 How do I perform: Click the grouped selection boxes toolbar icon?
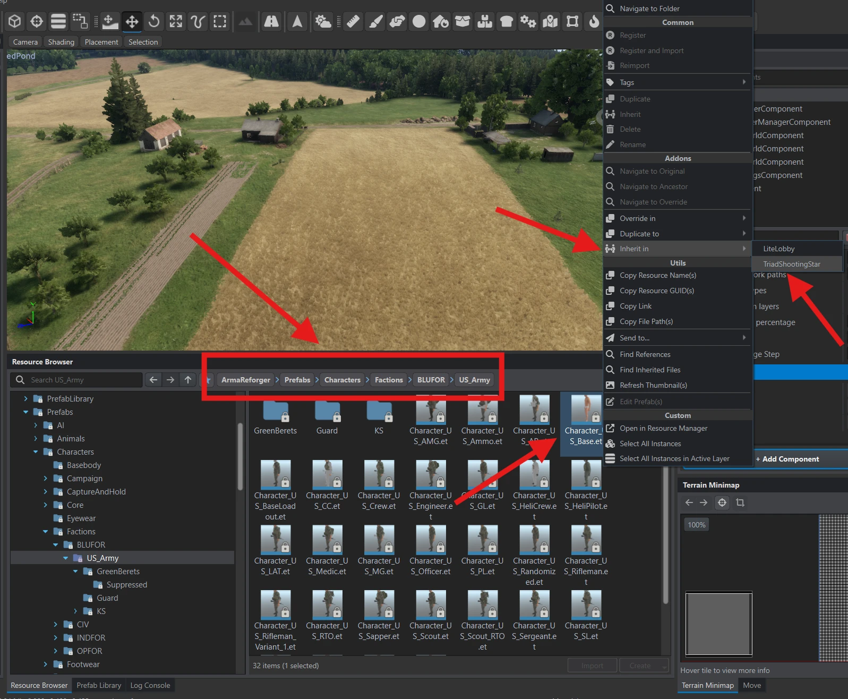click(x=80, y=21)
